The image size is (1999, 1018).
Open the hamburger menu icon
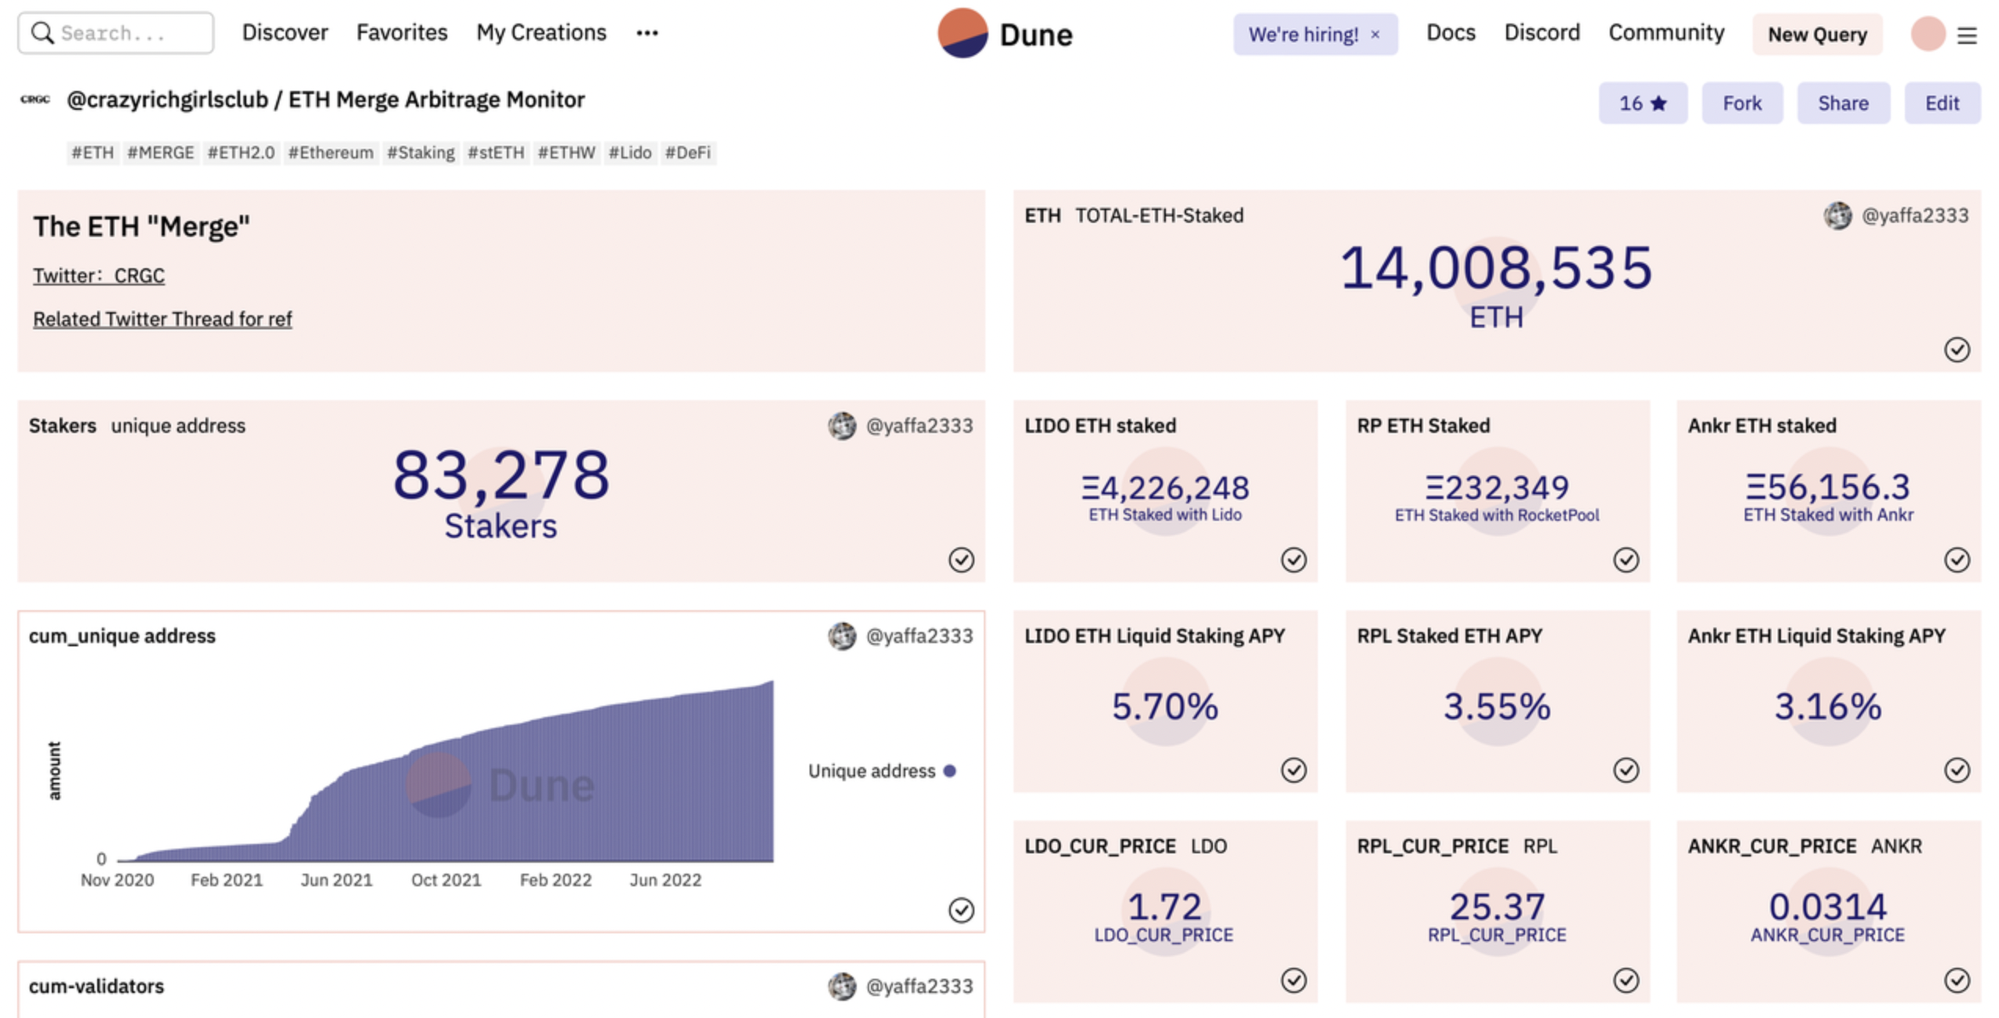(1967, 35)
